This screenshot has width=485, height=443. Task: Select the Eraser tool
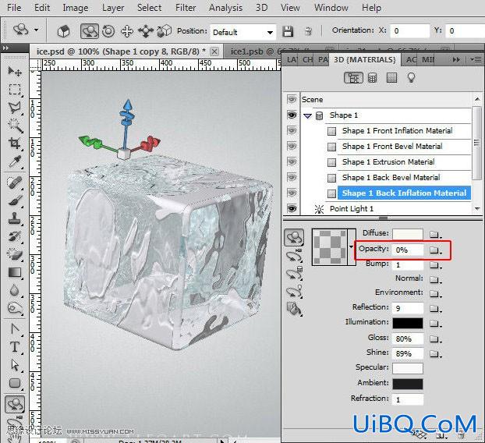[x=15, y=254]
